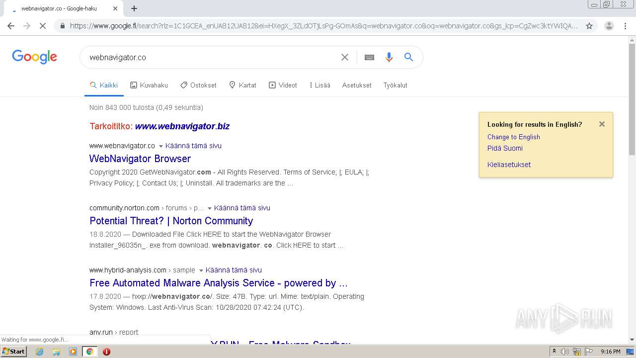Open WebNavigator Browser result
Screen dimensions: 636x358
[140, 159]
